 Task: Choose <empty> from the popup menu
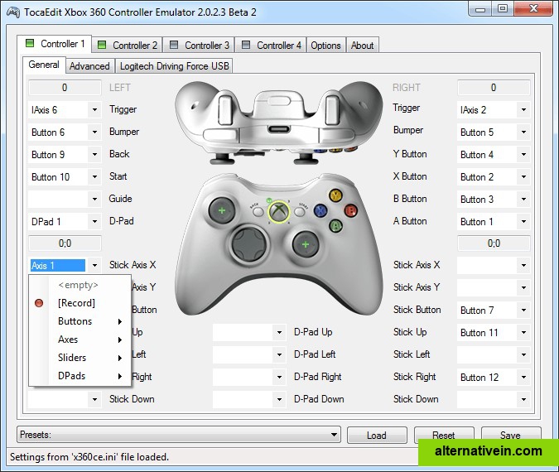(80, 285)
